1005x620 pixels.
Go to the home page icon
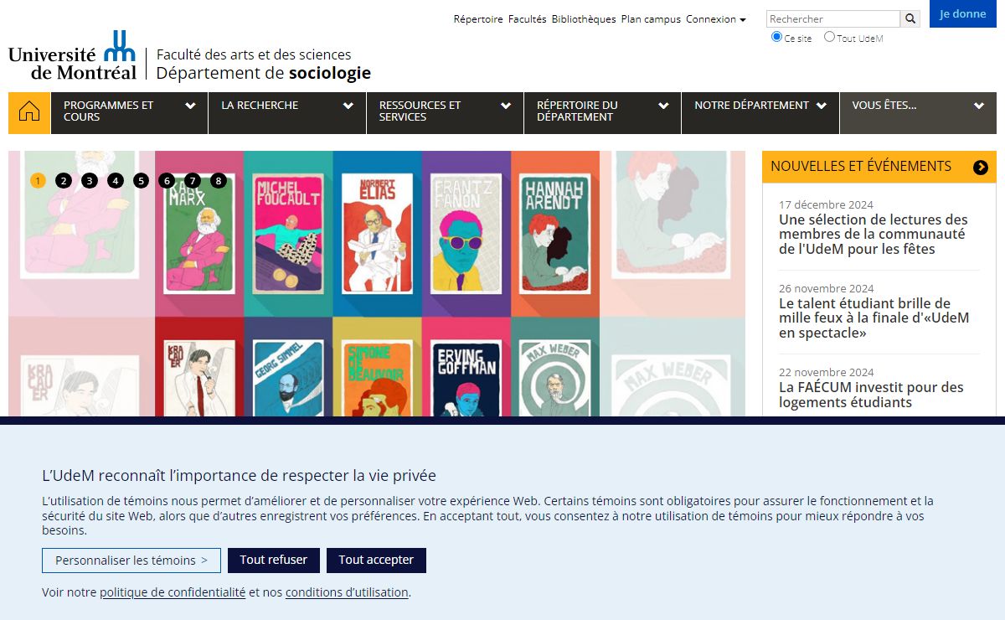29,113
